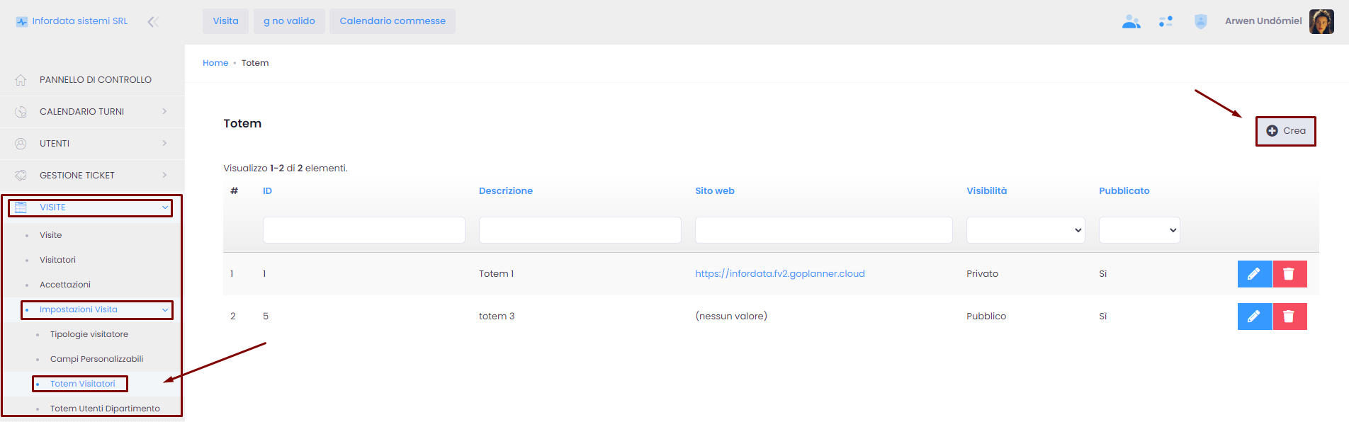
Task: Open the Pubblicato filter dropdown
Action: click(1139, 230)
